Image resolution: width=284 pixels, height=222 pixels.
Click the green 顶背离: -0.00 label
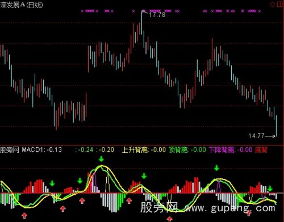coord(187,150)
